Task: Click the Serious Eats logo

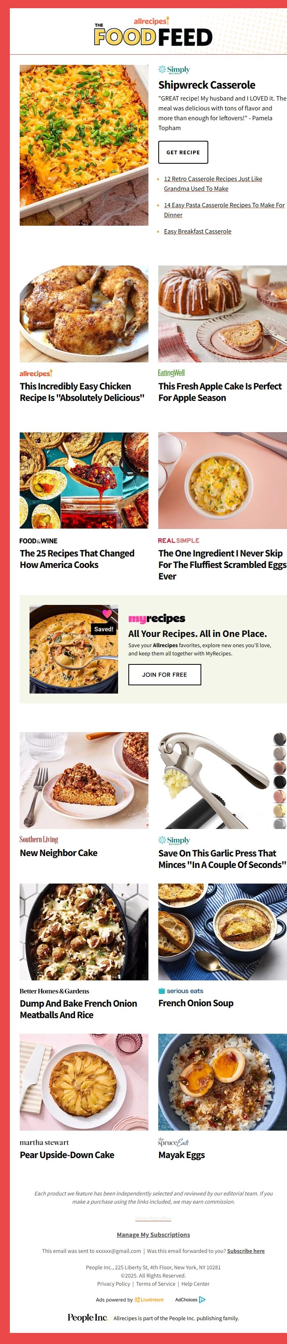Action: 181,991
